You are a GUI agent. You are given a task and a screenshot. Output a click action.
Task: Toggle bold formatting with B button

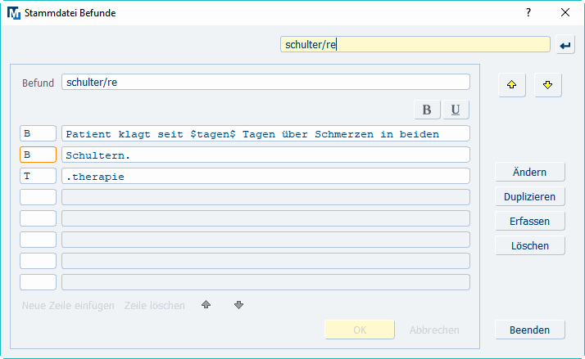pos(426,110)
